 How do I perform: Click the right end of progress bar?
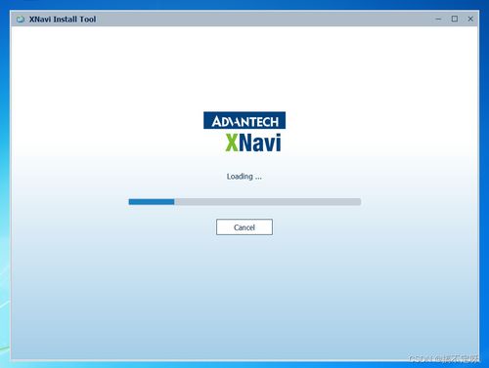pyautogui.click(x=359, y=202)
